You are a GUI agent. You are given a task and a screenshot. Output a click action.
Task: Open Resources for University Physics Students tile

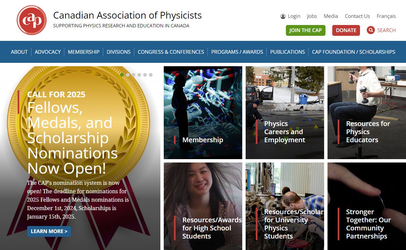285,206
